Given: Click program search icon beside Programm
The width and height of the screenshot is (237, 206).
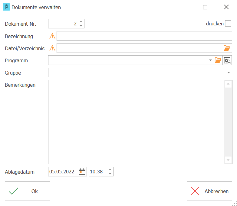Looking at the screenshot, I should click(x=227, y=60).
